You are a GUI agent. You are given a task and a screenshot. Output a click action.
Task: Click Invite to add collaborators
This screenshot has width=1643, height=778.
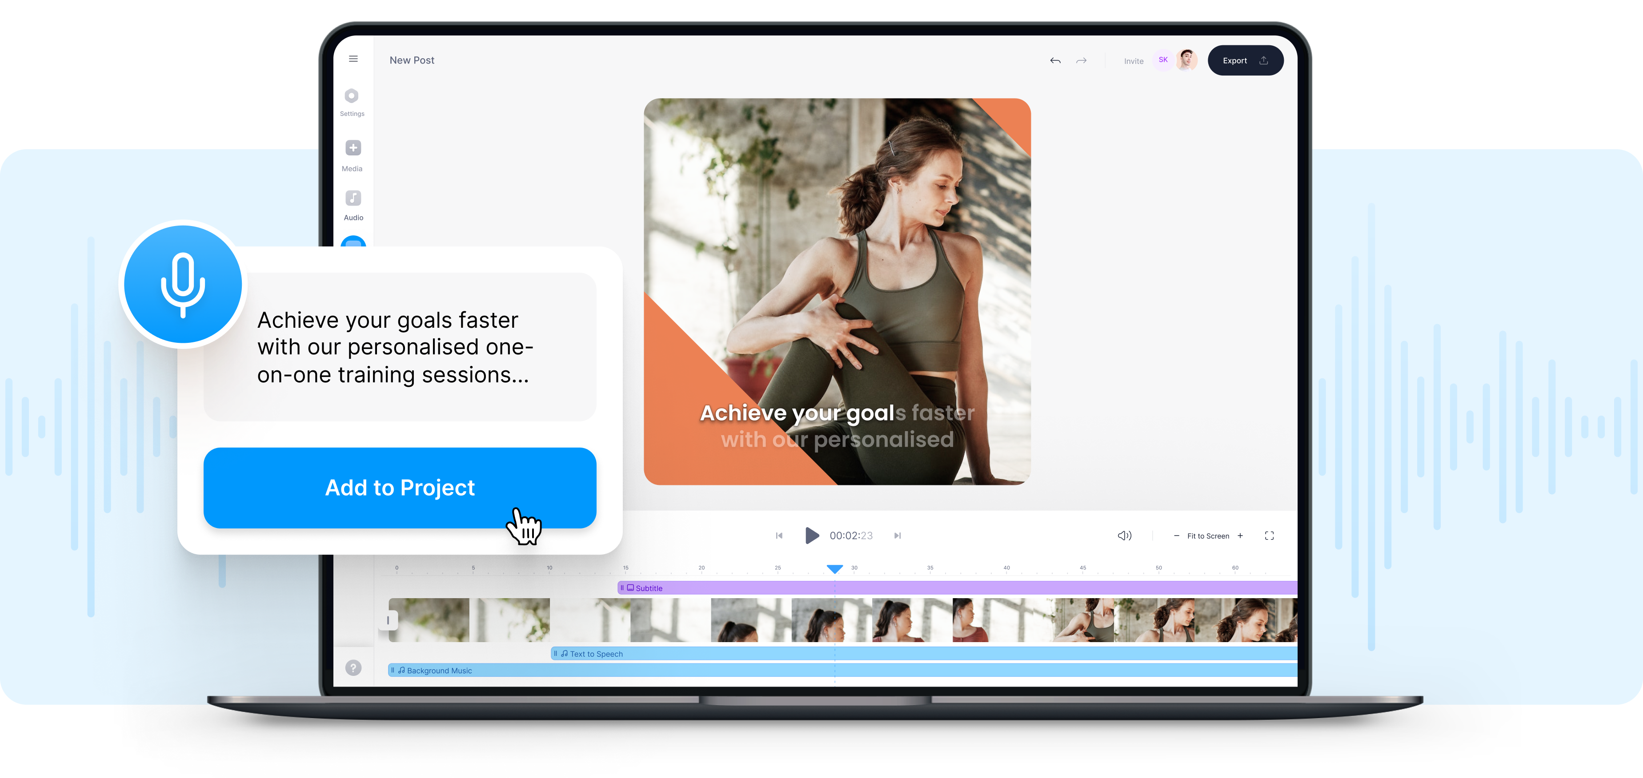pos(1134,60)
